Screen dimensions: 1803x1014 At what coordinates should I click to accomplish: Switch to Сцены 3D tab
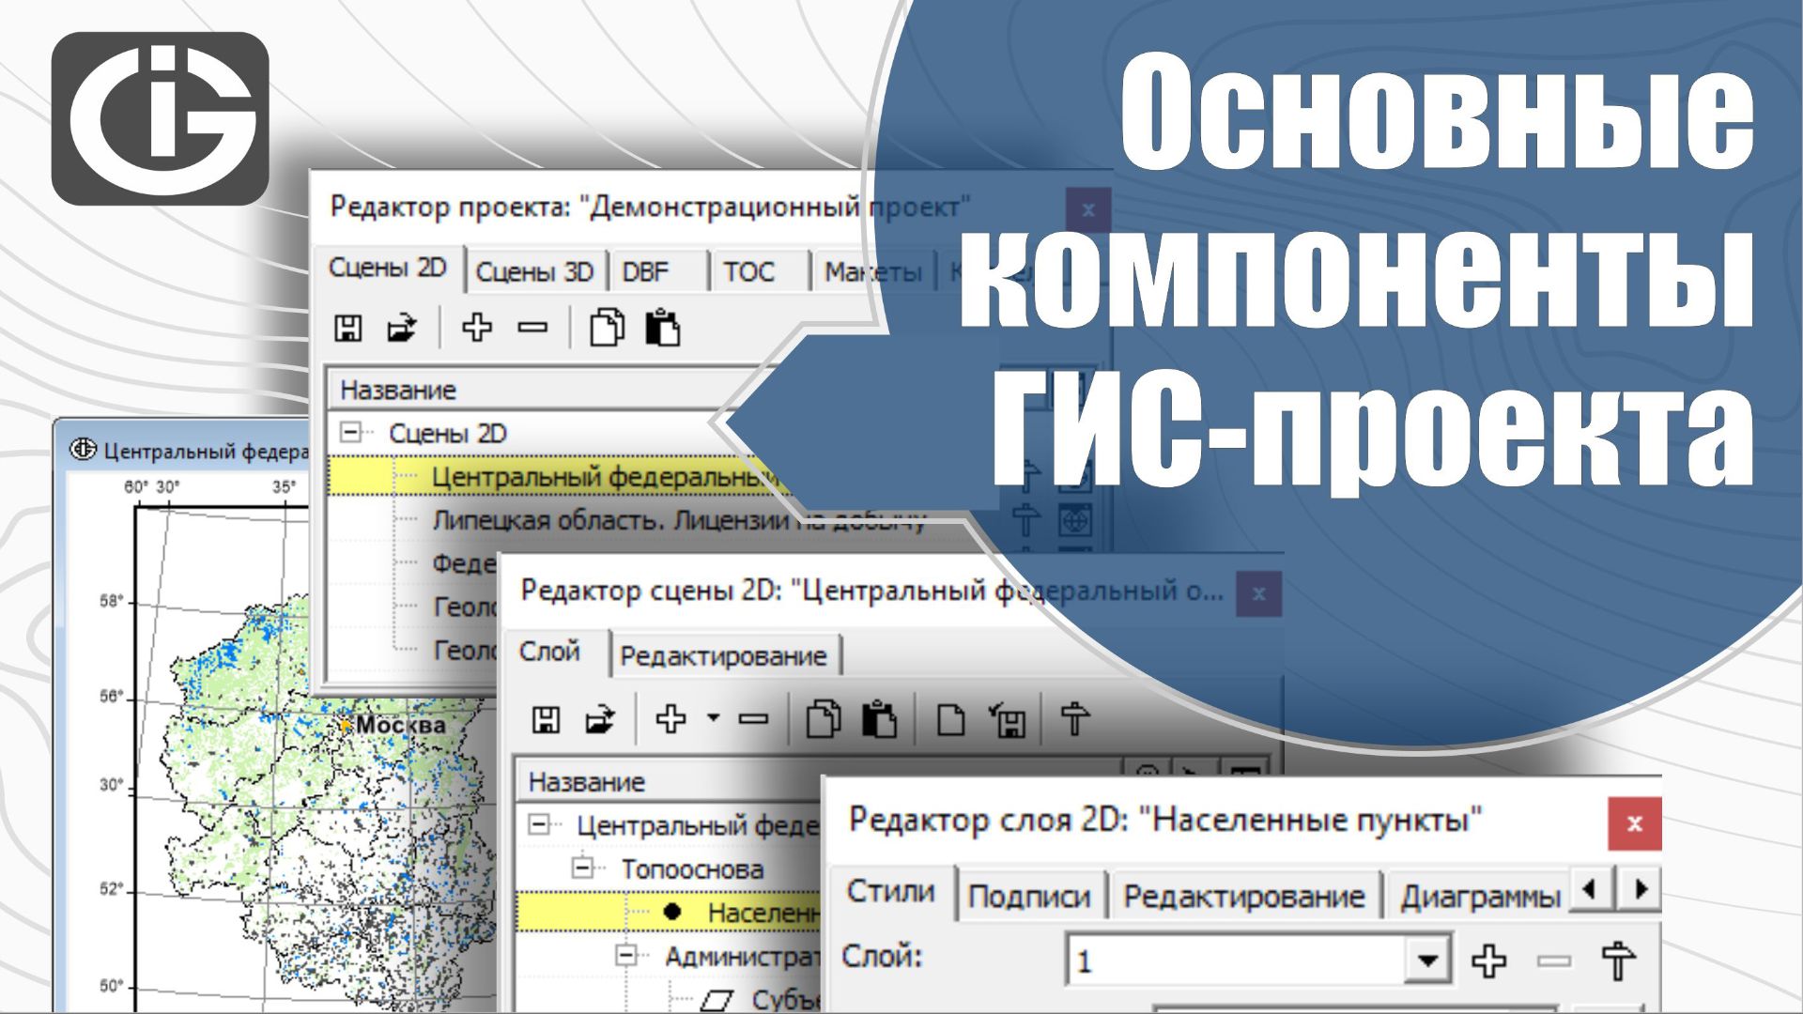coord(534,272)
